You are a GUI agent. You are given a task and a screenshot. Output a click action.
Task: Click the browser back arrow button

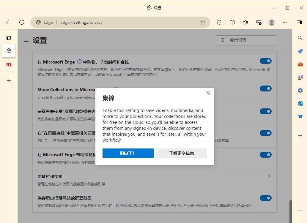[x=9, y=22]
